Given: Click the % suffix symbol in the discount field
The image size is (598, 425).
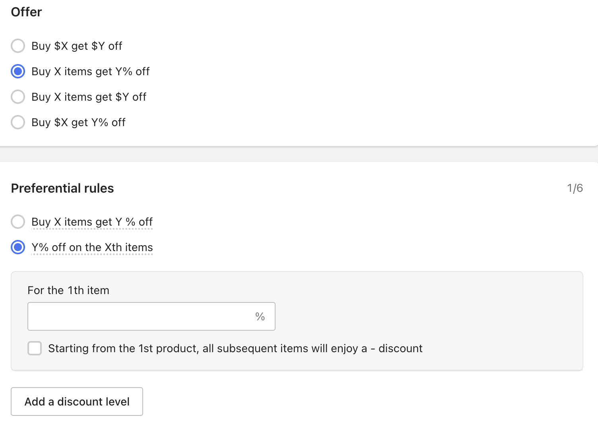Looking at the screenshot, I should click(x=260, y=316).
